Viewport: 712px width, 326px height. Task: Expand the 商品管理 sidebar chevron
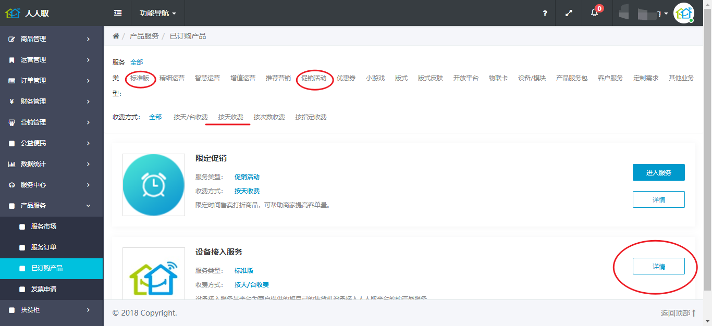(x=88, y=39)
